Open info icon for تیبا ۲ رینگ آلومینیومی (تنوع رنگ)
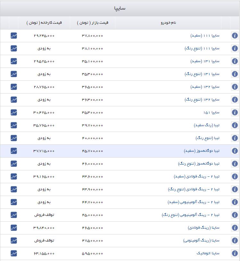The height and width of the screenshot is (261, 240). click(235, 215)
